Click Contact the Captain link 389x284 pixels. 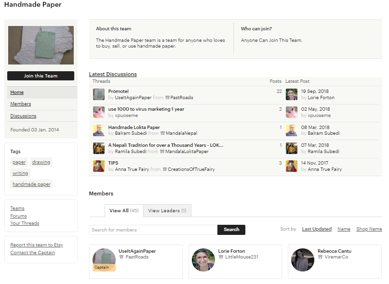click(x=33, y=253)
